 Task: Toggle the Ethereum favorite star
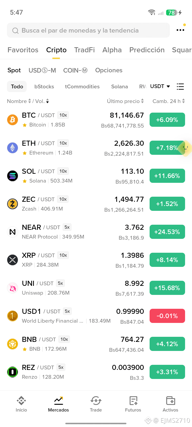[25, 153]
